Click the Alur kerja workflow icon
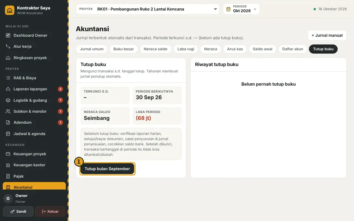Image resolution: width=354 pixels, height=221 pixels. (x=8, y=47)
